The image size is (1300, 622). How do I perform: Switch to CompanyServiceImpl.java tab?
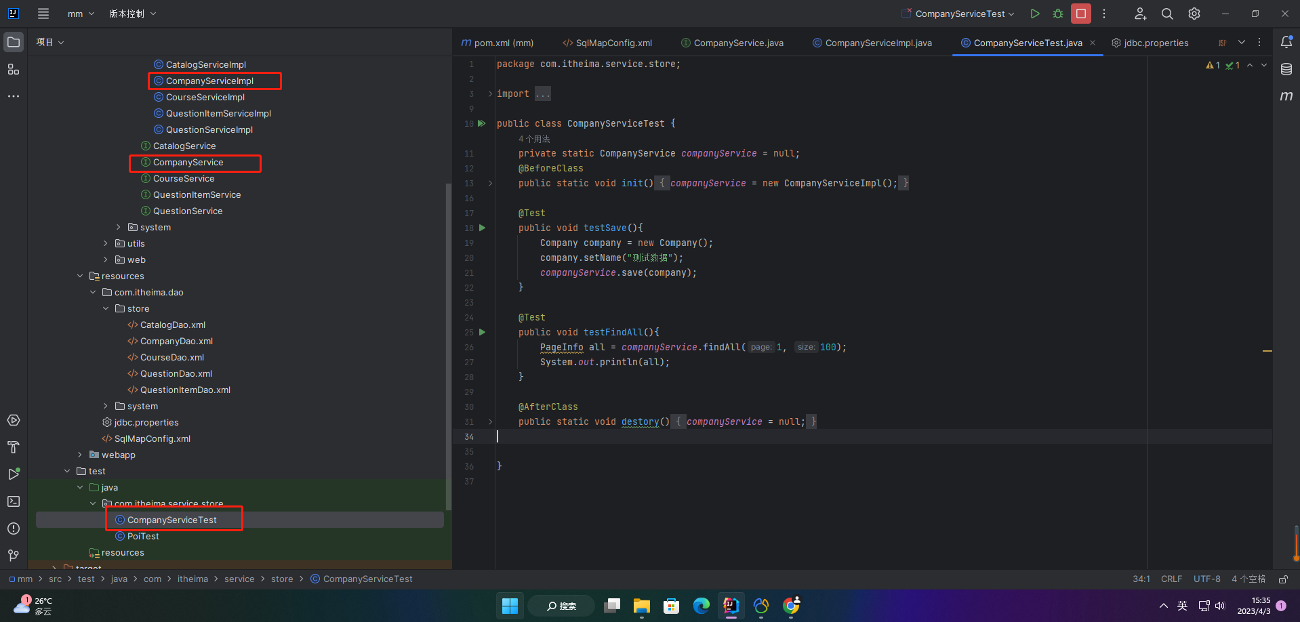tap(872, 43)
